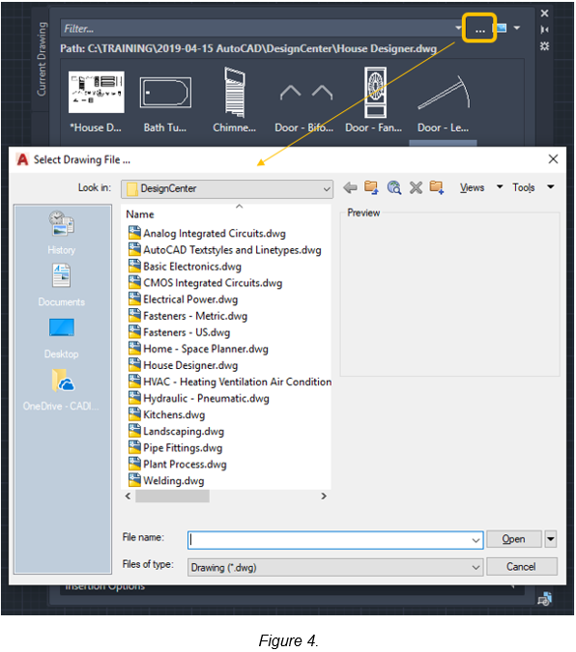Select Welding.dwg file

pyautogui.click(x=174, y=481)
